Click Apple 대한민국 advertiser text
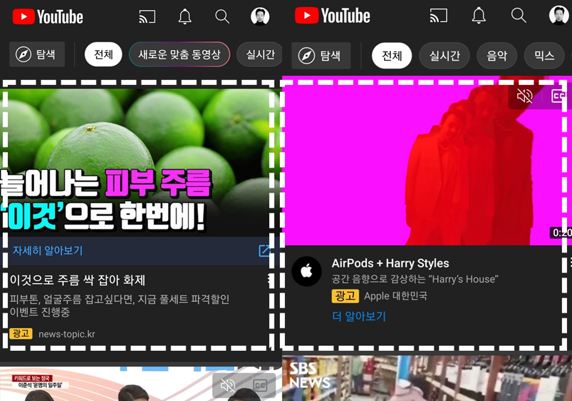The height and width of the screenshot is (401, 572). 395,296
